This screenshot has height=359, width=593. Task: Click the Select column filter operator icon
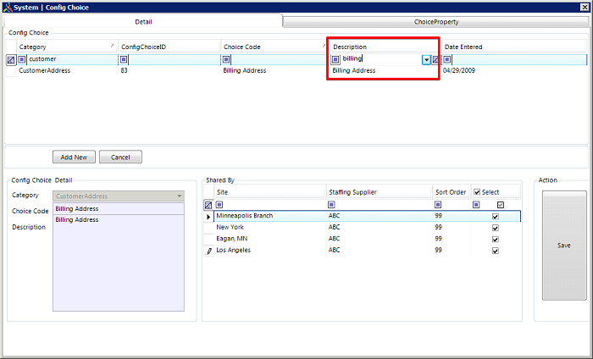(476, 204)
